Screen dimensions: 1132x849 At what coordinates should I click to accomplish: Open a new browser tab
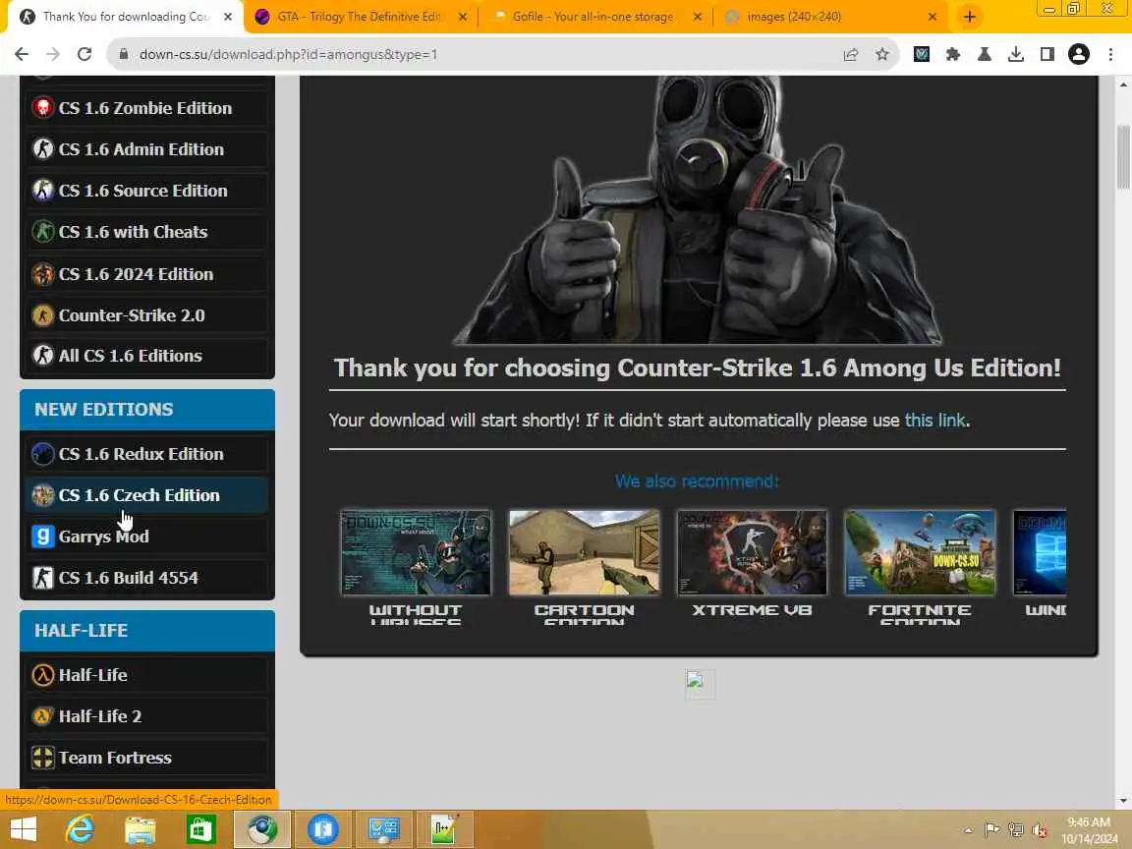click(x=970, y=17)
